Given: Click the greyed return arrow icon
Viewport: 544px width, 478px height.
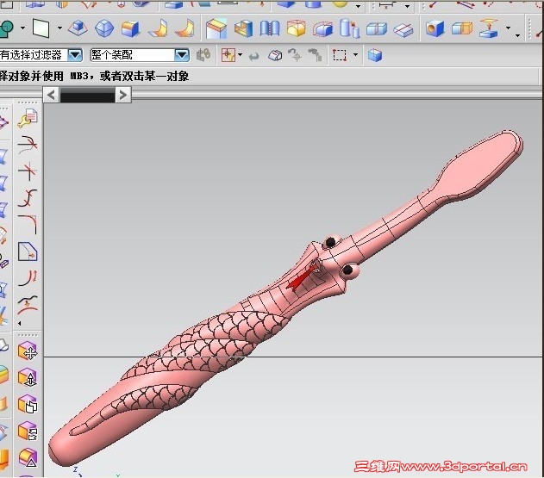Looking at the screenshot, I should [254, 55].
